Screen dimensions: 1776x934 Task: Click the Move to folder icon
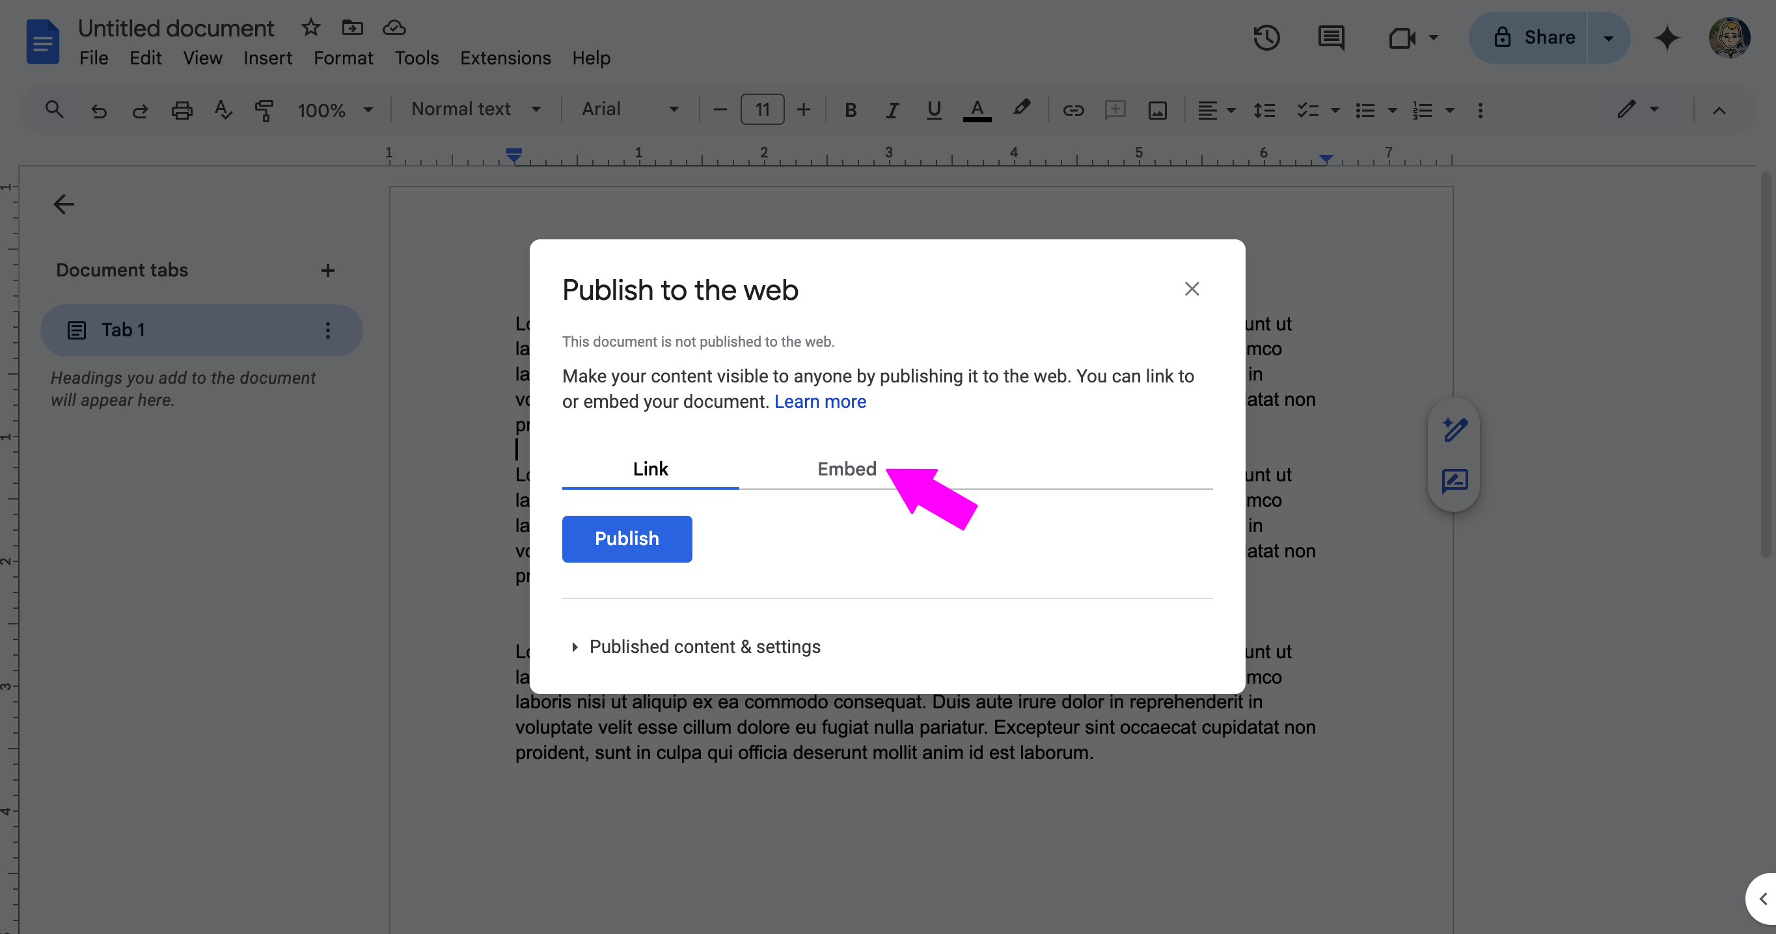click(352, 27)
